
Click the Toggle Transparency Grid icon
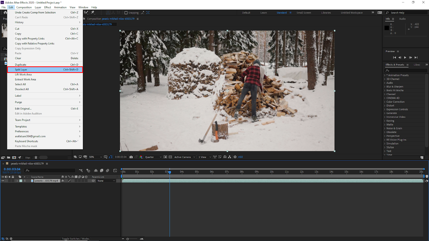(170, 157)
